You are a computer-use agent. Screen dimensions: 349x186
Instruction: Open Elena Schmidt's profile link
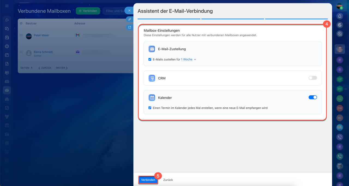click(43, 52)
